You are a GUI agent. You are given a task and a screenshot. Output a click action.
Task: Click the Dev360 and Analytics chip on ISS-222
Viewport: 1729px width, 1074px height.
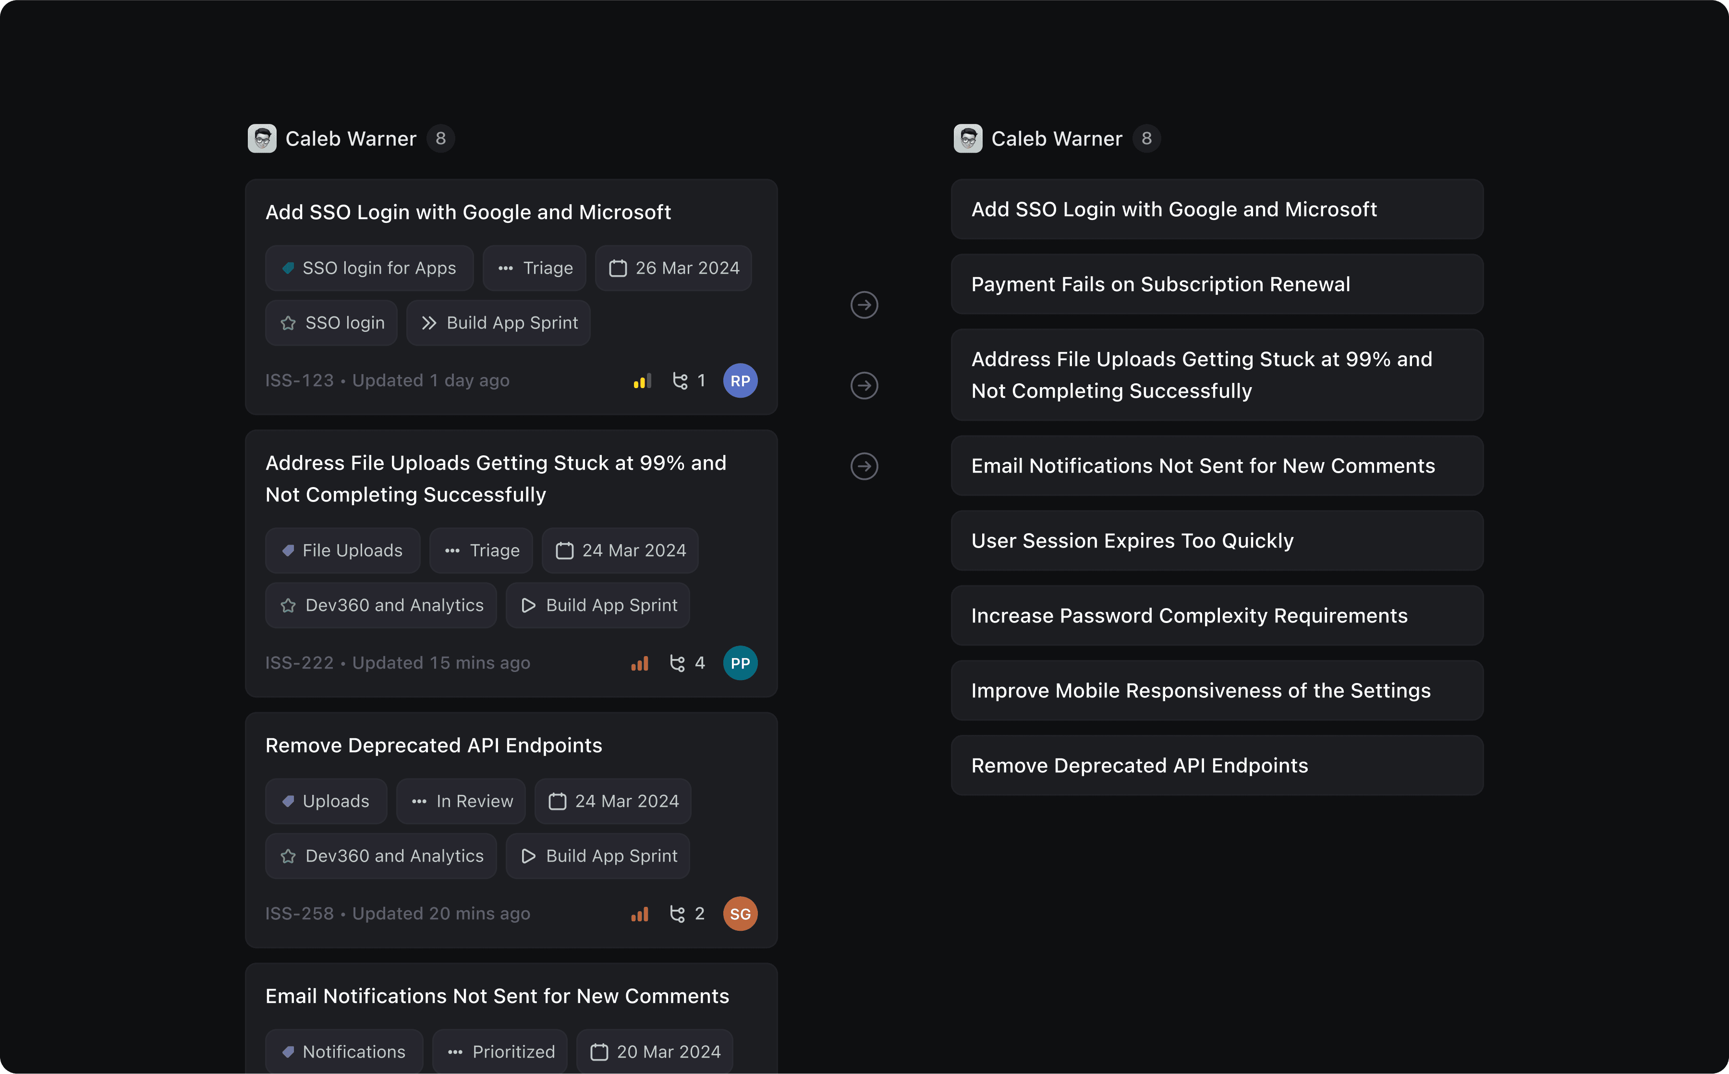381,605
